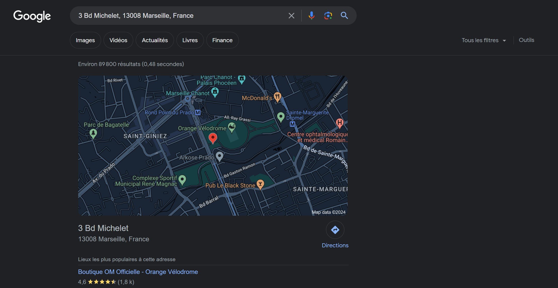Launch the search with the magnifier icon
Viewport: 558px width, 288px height.
(345, 15)
